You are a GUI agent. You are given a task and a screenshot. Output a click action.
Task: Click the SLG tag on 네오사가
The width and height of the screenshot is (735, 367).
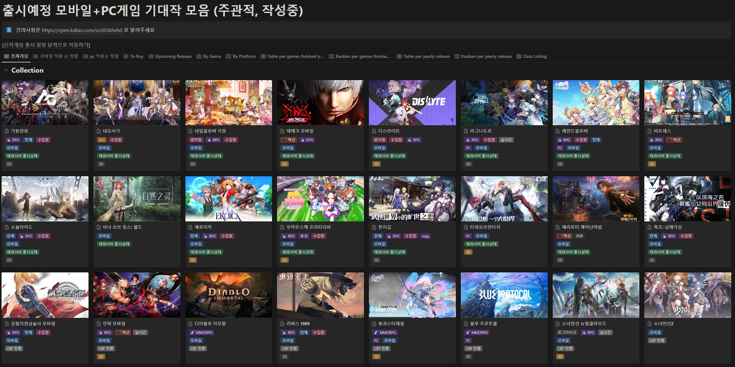pos(102,140)
